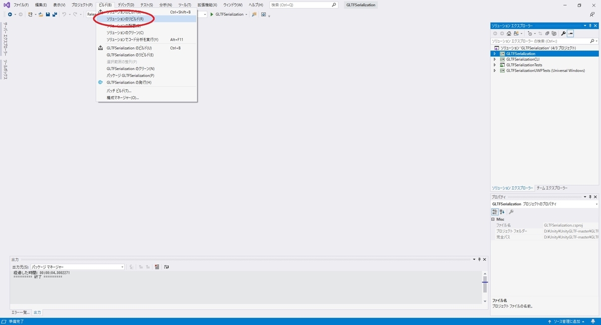Click the Solution Explorer properties wrench icon
Image resolution: width=601 pixels, height=325 pixels.
coord(563,33)
